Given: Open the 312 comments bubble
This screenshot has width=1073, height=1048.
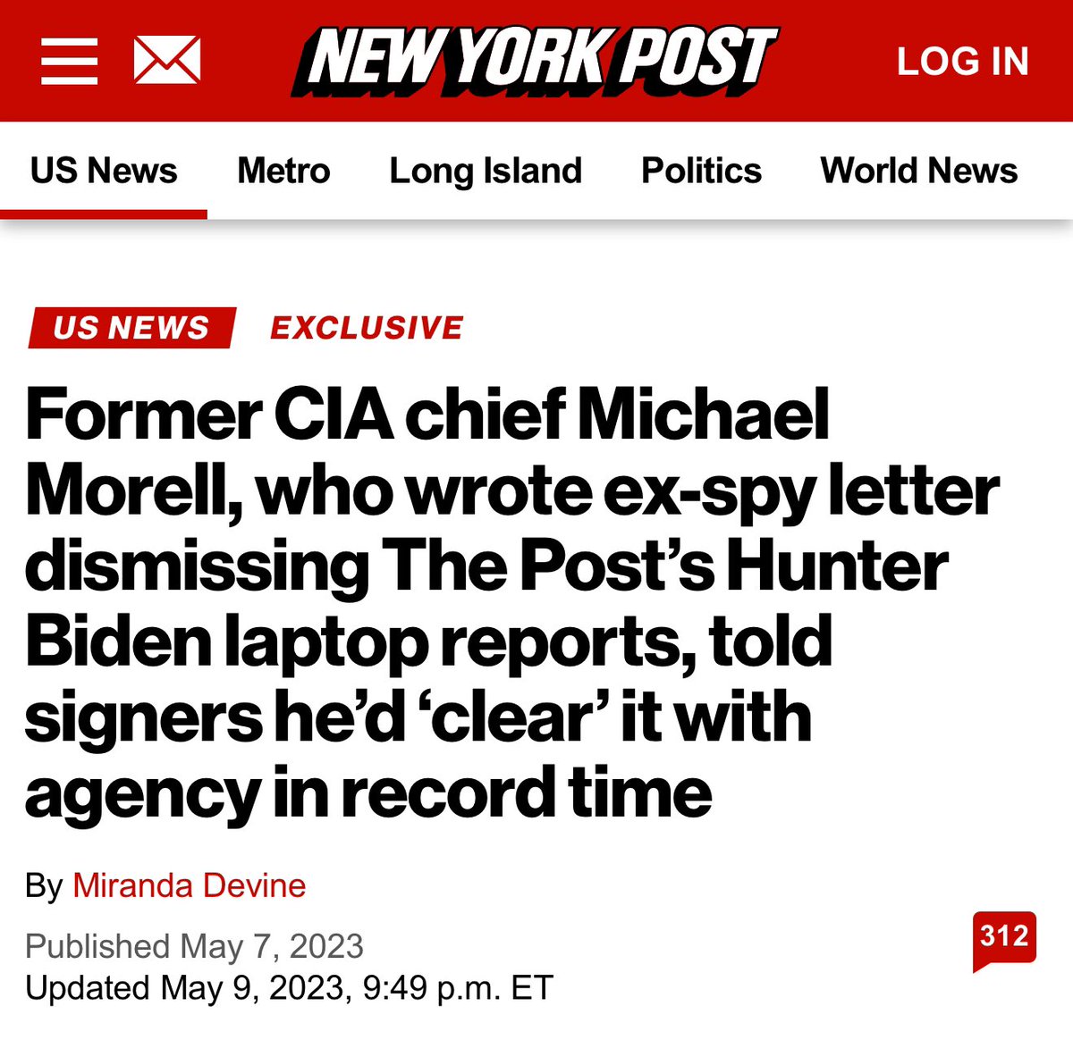Looking at the screenshot, I should pyautogui.click(x=1004, y=937).
